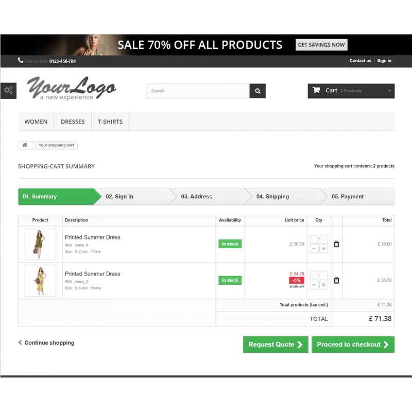Open the settings gears side panel
The height and width of the screenshot is (412, 412).
coord(8,91)
